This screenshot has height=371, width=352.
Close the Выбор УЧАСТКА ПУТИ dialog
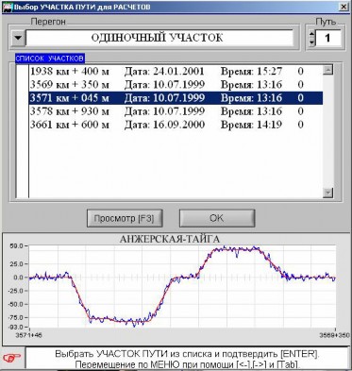(x=344, y=7)
